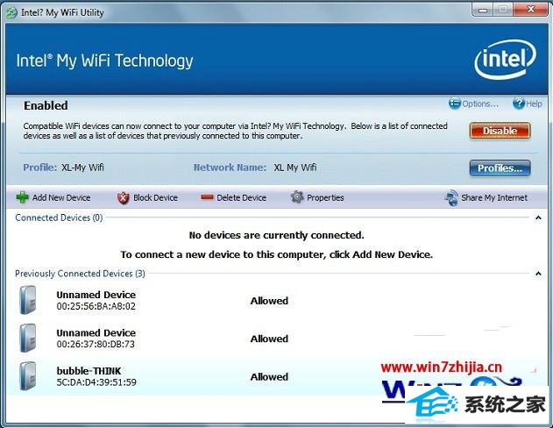Click the Share My Internet globe icon
The image size is (553, 428).
[x=451, y=197]
